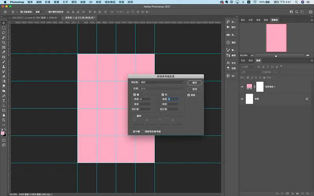314x196 pixels.
Task: Uncheck the 列 (rows) checkbox
Action: (163, 94)
